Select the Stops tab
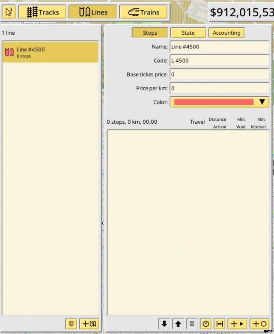 (x=150, y=33)
